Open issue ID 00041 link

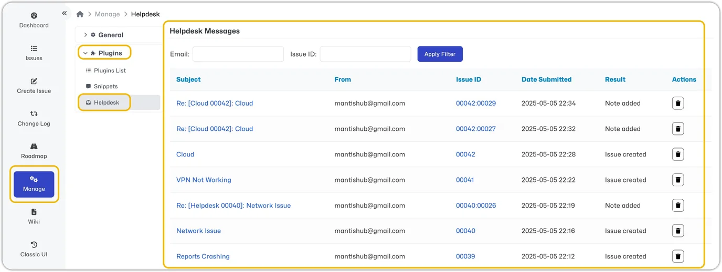[x=465, y=180]
